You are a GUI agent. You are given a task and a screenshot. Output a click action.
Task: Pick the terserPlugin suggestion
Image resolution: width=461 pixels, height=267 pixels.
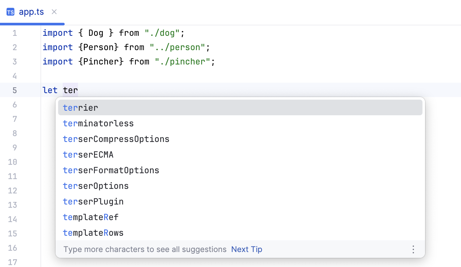93,202
